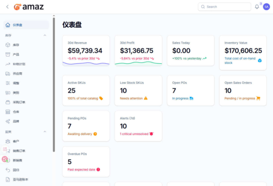Click the 30d Revenue amount $59,739.34
This screenshot has height=186, width=273.
click(85, 51)
